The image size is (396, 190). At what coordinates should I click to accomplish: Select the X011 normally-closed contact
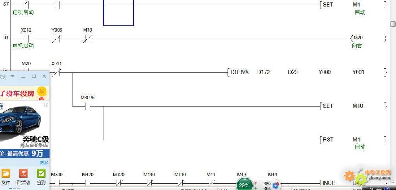coord(57,72)
